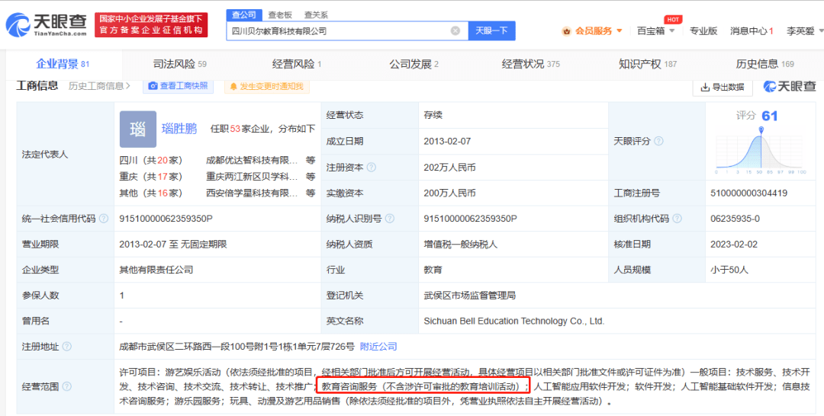Click the help icon beside 统一社会信用代码
The image size is (824, 416).
[104, 219]
